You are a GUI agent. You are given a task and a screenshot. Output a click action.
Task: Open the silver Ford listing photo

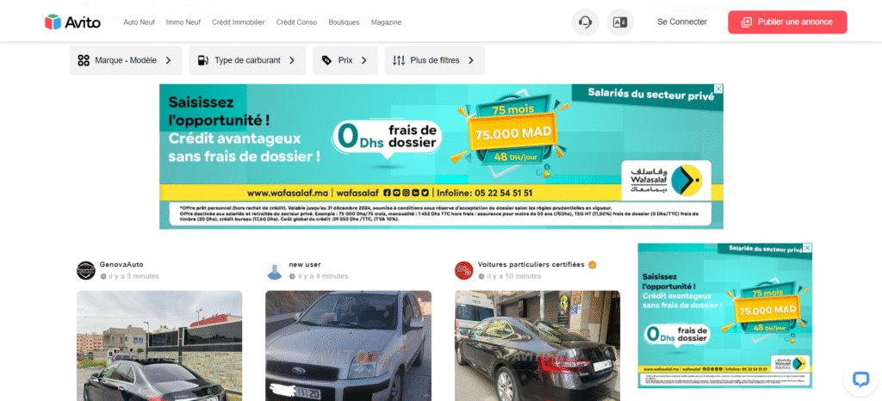(348, 345)
